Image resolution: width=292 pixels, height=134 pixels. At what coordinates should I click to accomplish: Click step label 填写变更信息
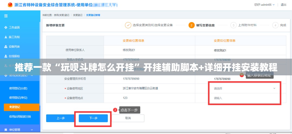click(205, 25)
